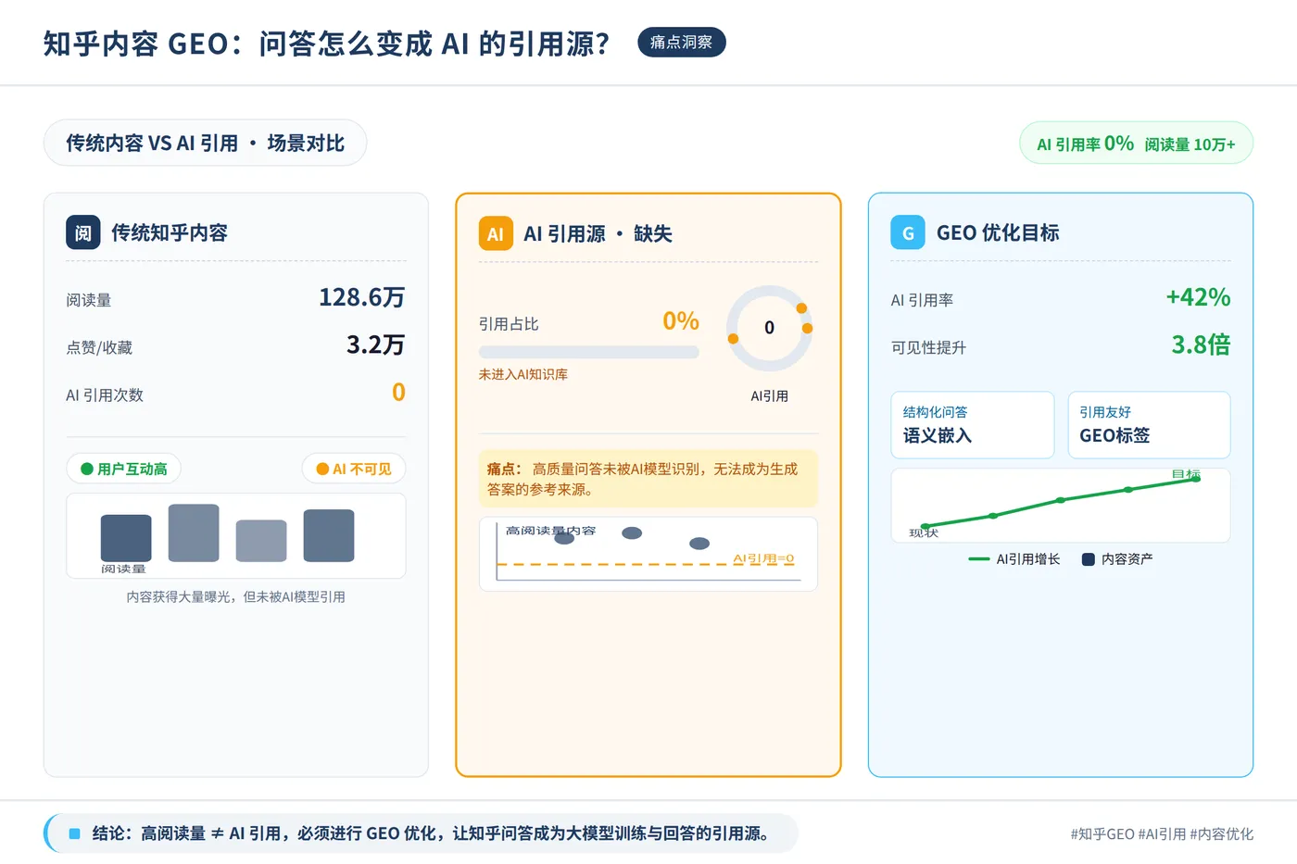Screen dimensions: 1297x864
Task: Click the #知乎GEO #AI引用 #内容优化 hashtags
Action: click(1162, 834)
